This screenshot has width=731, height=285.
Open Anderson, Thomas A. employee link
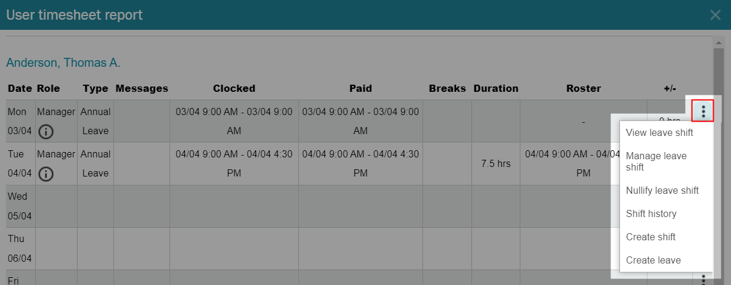pos(63,63)
